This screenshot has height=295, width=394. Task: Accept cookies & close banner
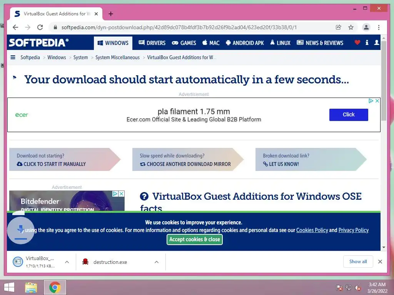pyautogui.click(x=194, y=240)
